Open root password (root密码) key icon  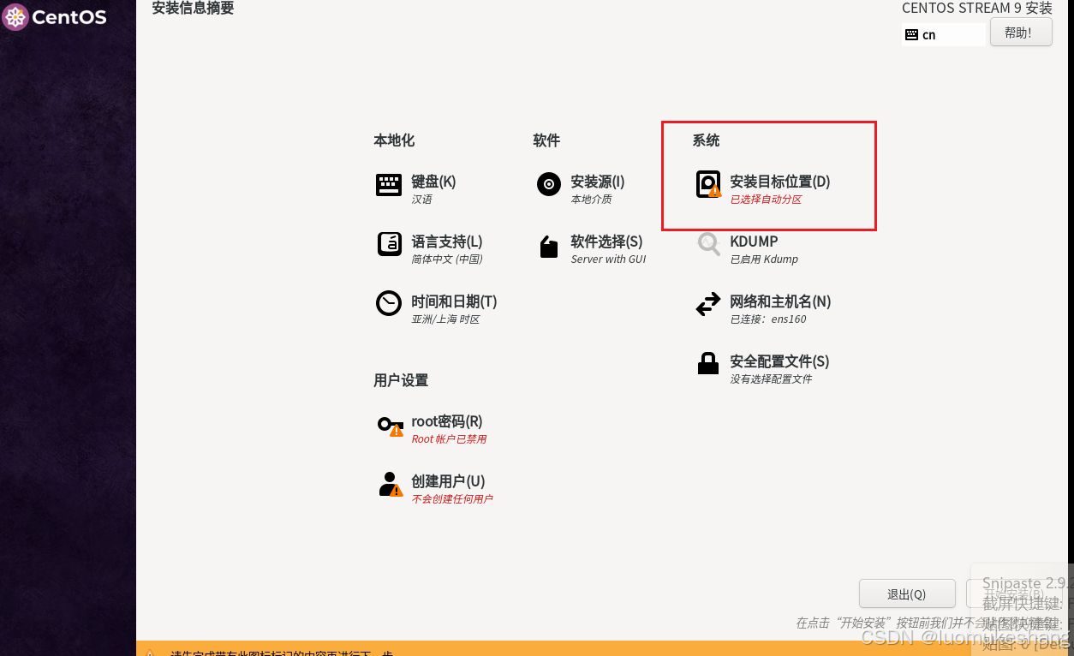(x=391, y=426)
